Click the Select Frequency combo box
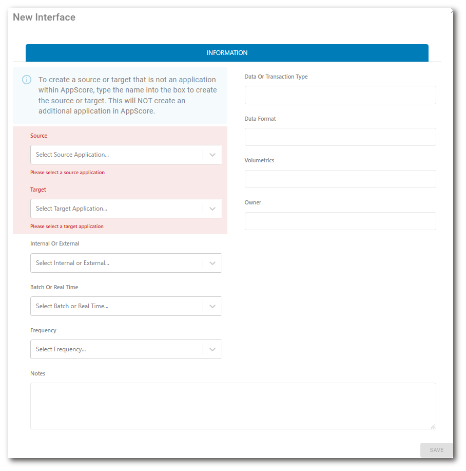The height and width of the screenshot is (471, 466). [116, 349]
